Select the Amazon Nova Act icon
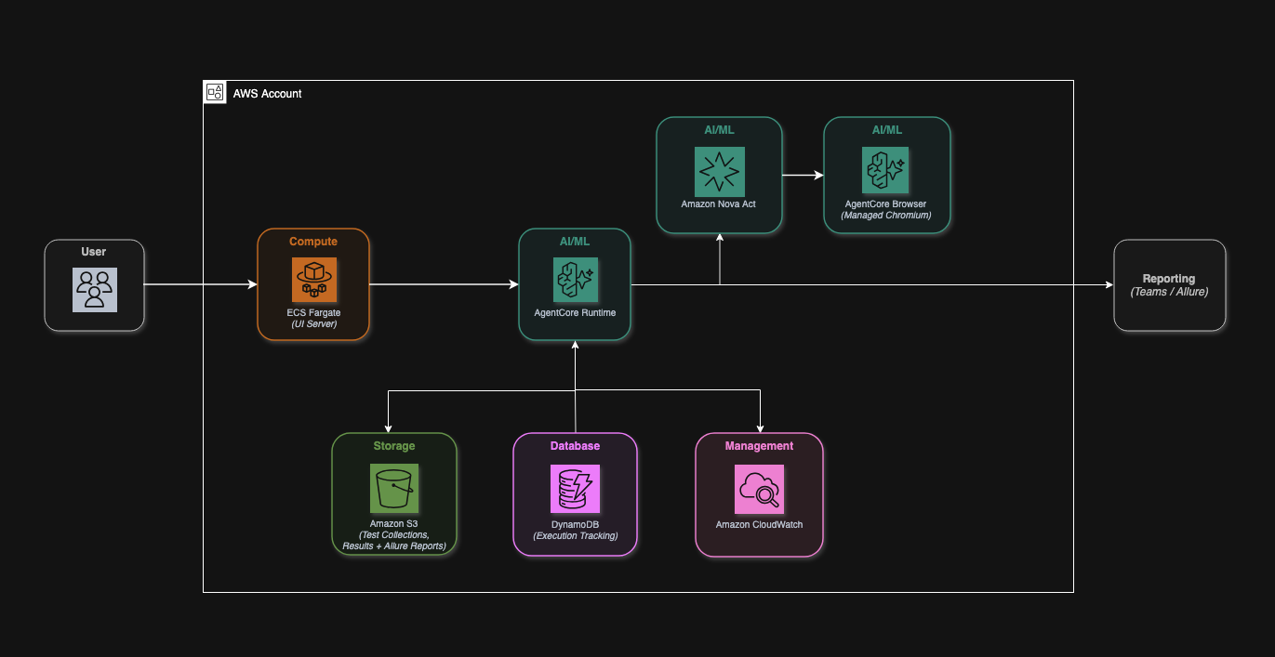This screenshot has height=657, width=1275. [x=720, y=170]
